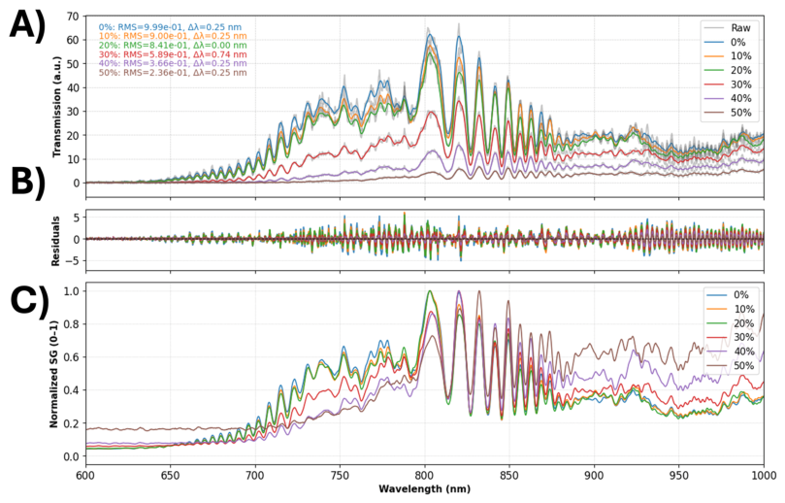This screenshot has height=503, width=785.
Task: Click '0%' label in panel A legend
Action: coord(738,42)
